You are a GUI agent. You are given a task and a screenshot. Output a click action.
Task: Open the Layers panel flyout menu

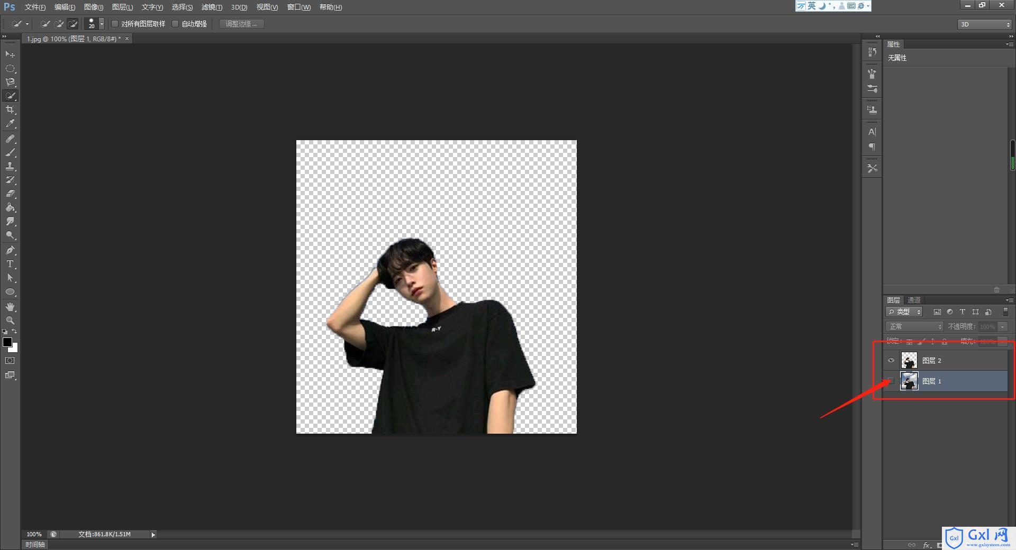click(1009, 300)
